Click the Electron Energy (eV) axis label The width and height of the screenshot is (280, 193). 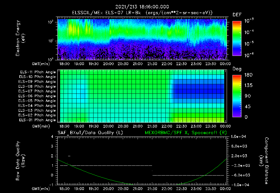click(20, 38)
